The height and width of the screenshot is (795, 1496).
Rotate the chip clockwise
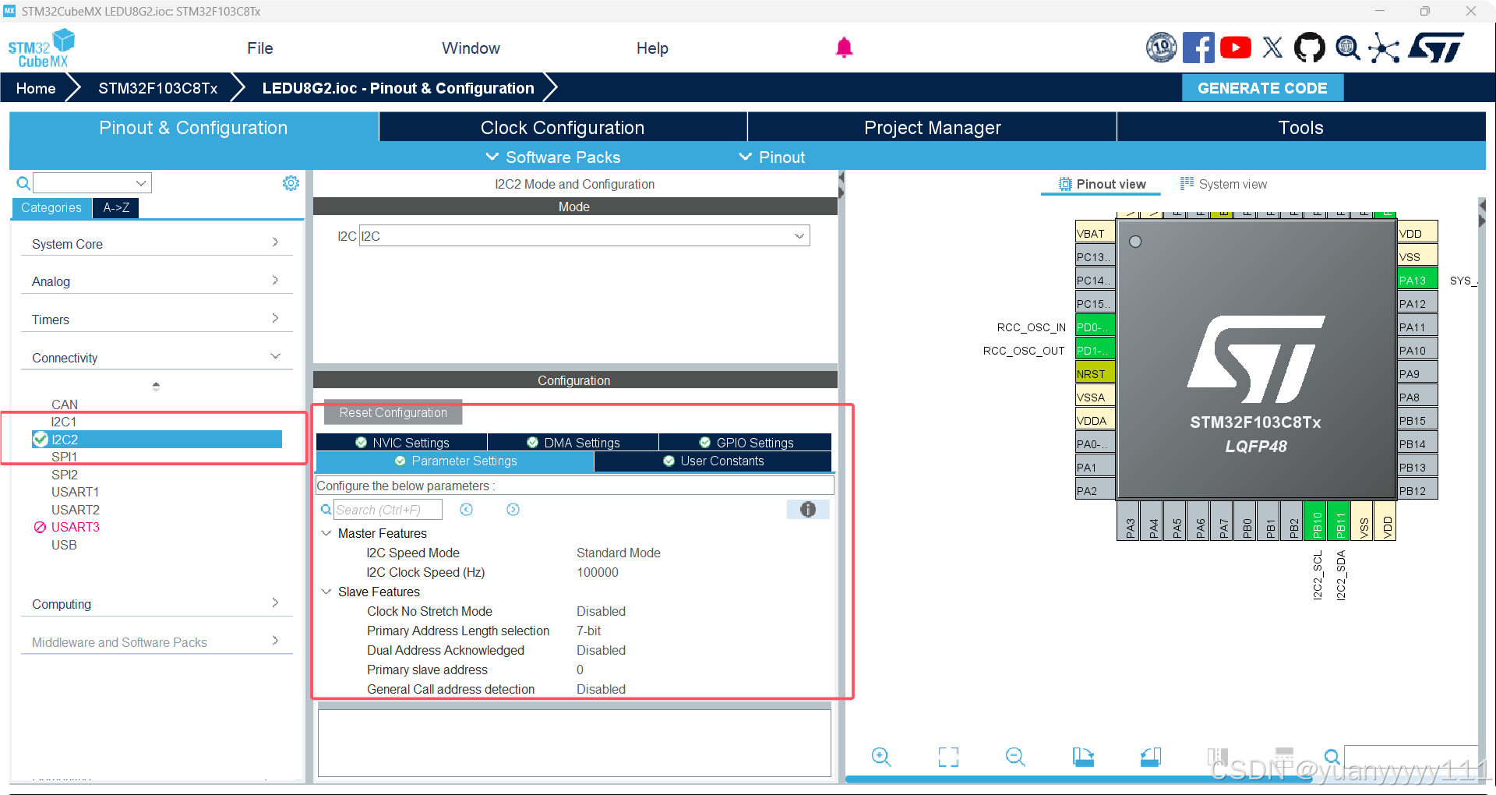(1083, 757)
